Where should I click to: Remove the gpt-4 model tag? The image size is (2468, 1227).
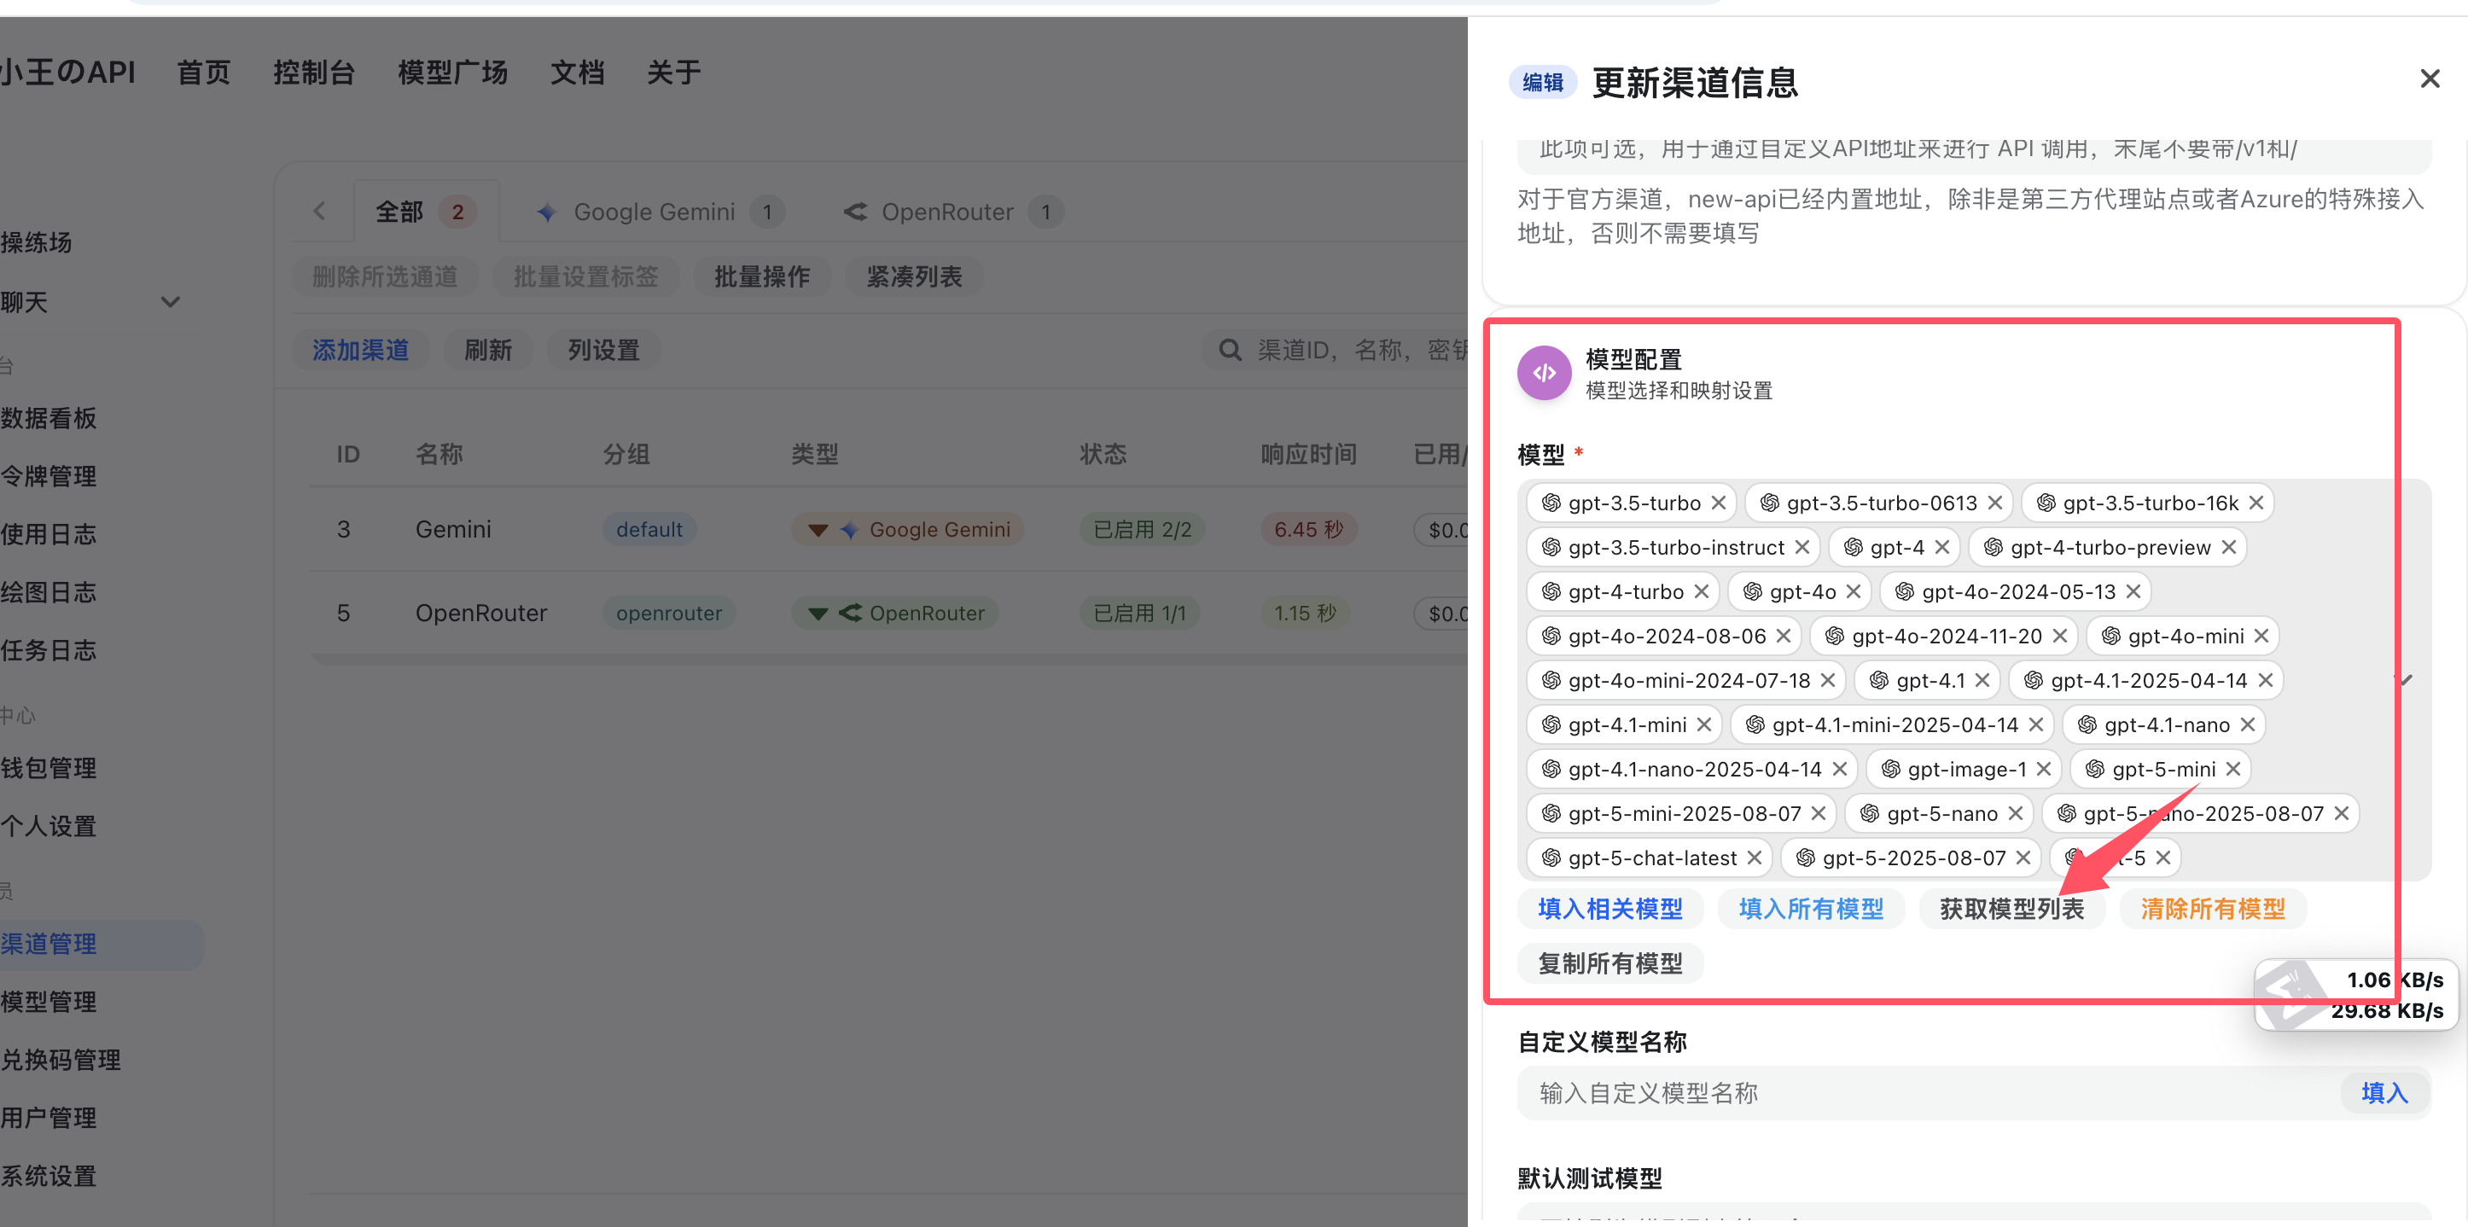pyautogui.click(x=1942, y=547)
